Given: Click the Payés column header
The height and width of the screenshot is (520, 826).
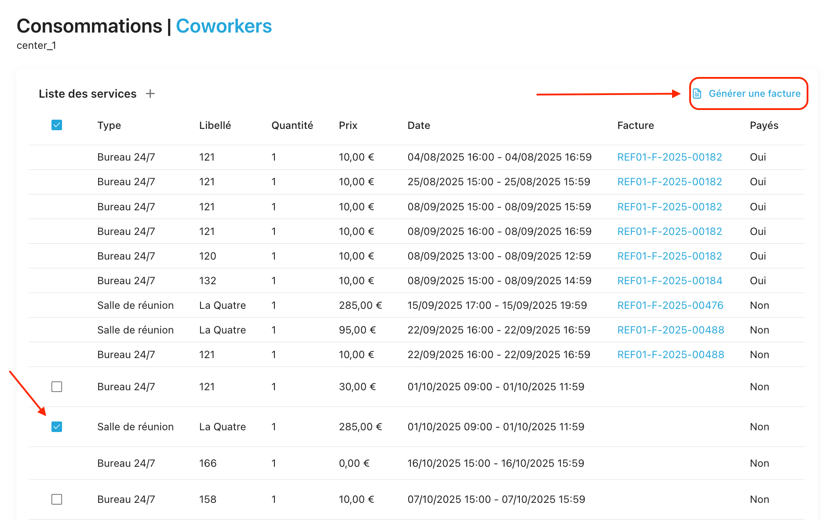Looking at the screenshot, I should (x=764, y=125).
